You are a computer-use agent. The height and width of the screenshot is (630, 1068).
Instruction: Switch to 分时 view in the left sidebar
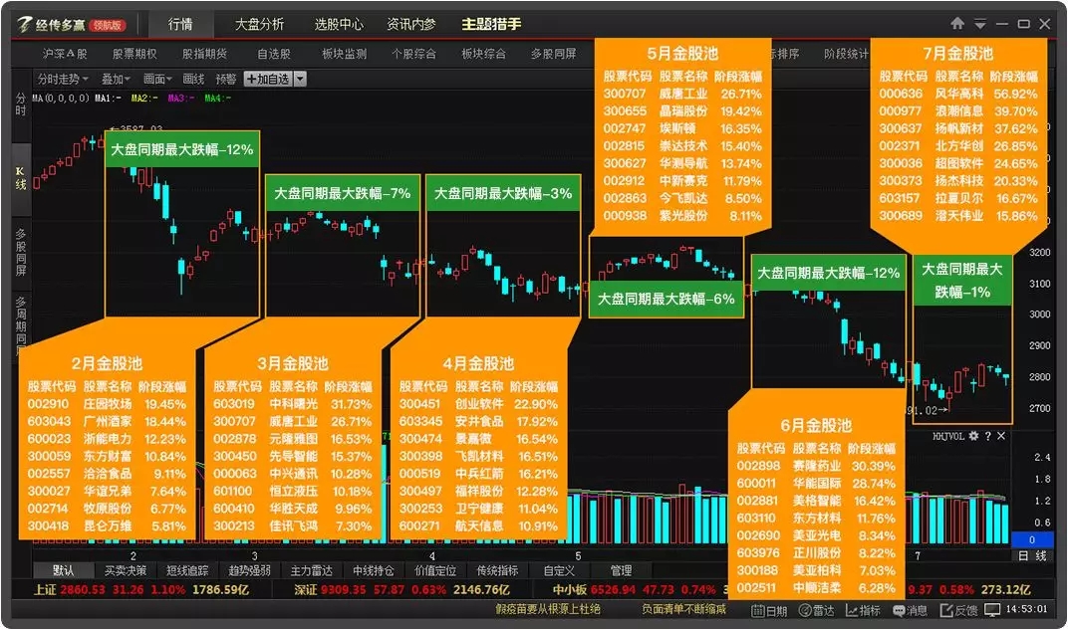pyautogui.click(x=21, y=105)
